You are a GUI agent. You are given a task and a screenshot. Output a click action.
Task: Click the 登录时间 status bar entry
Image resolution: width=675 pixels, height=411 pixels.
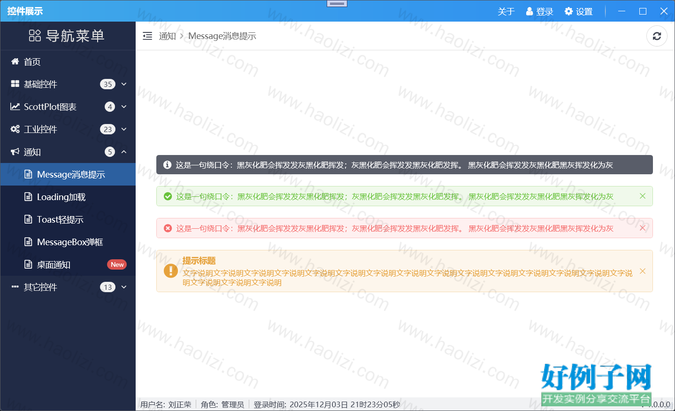(x=327, y=404)
